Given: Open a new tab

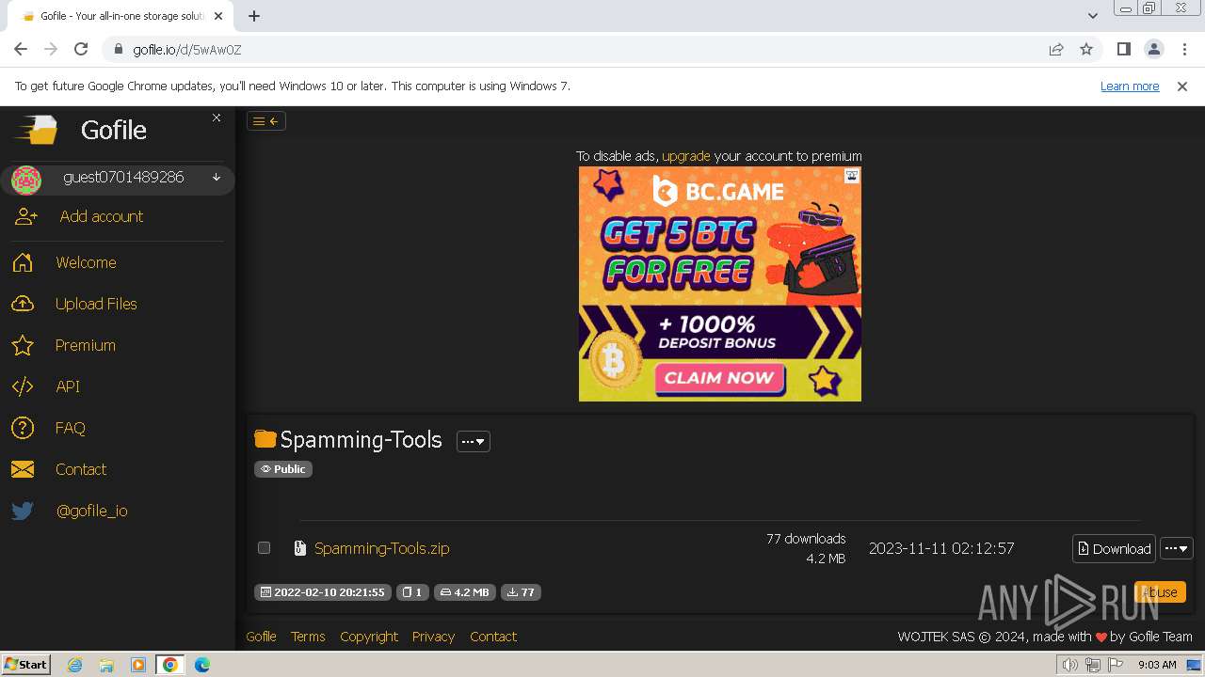Looking at the screenshot, I should point(254,15).
